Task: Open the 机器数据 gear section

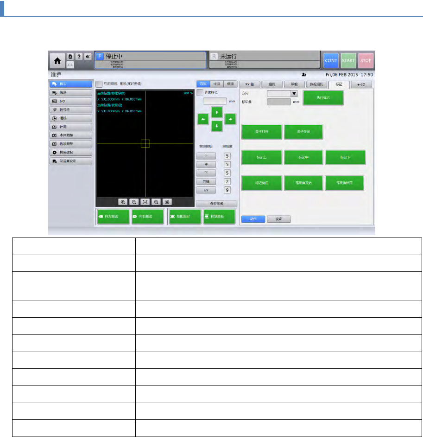Action: pyautogui.click(x=71, y=153)
